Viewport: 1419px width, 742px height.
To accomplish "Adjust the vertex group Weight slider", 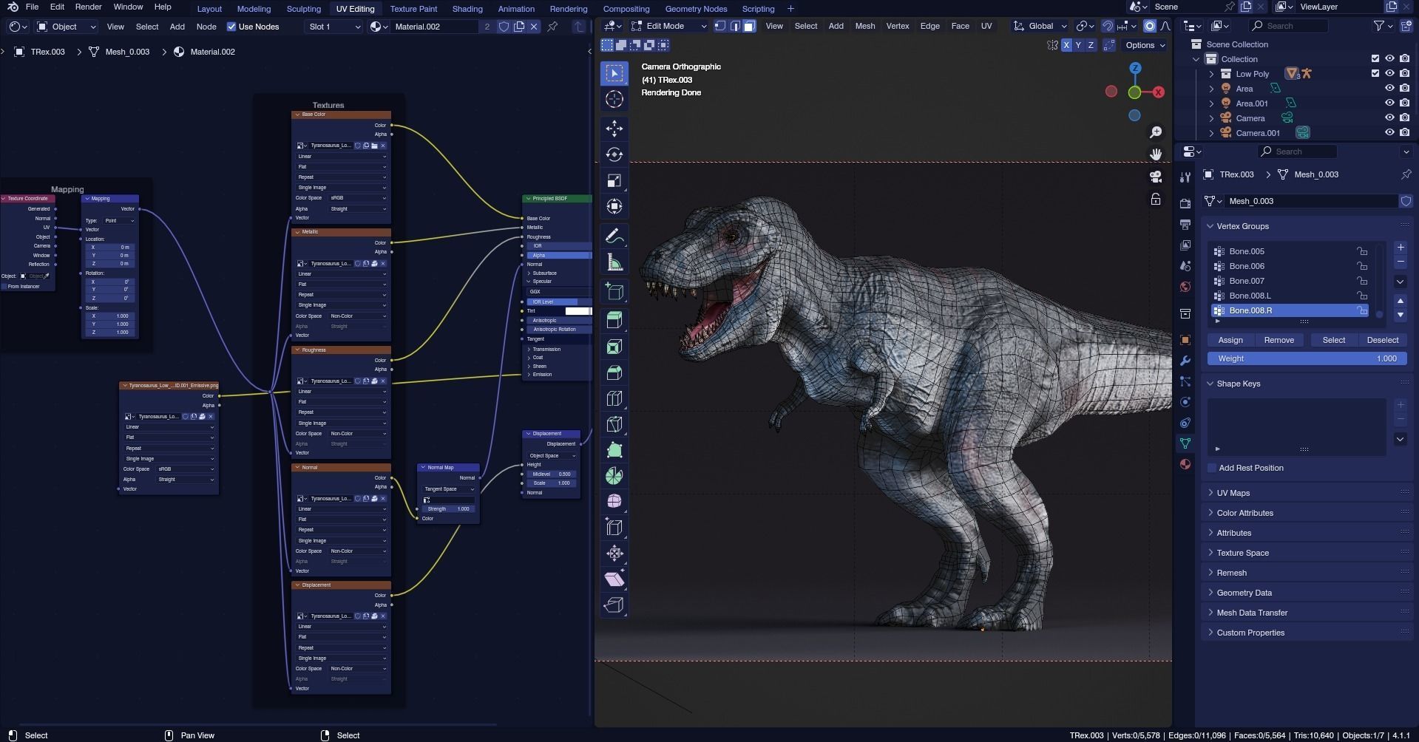I will 1307,358.
